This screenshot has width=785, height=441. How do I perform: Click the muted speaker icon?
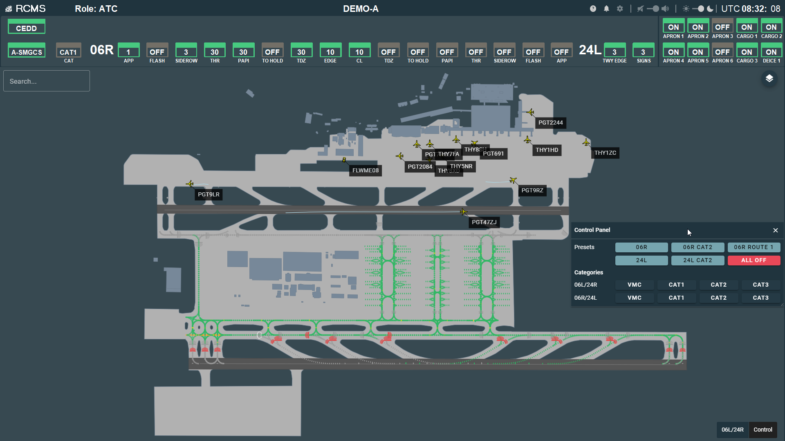tap(640, 9)
